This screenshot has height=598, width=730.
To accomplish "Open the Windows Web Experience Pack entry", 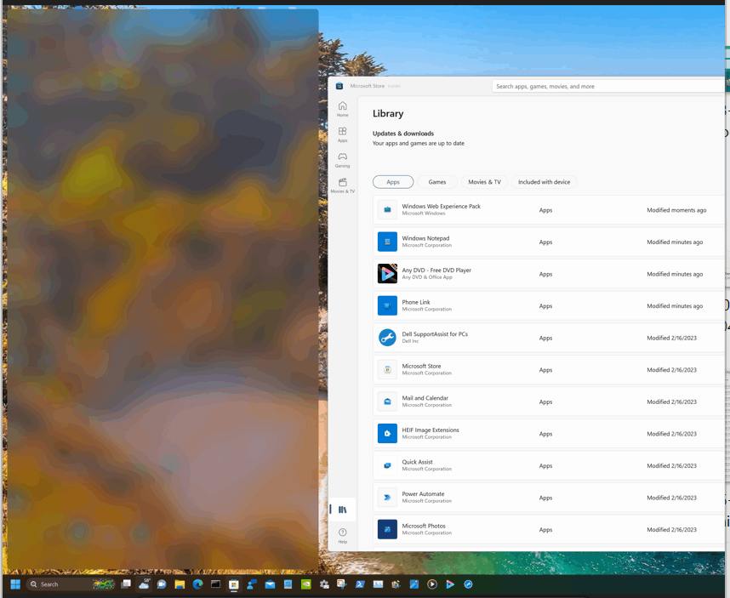I will coord(549,210).
